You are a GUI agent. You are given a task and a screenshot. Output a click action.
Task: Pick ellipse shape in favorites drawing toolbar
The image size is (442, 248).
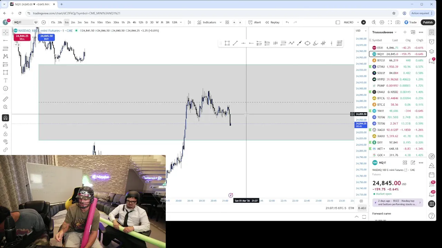tap(307, 43)
